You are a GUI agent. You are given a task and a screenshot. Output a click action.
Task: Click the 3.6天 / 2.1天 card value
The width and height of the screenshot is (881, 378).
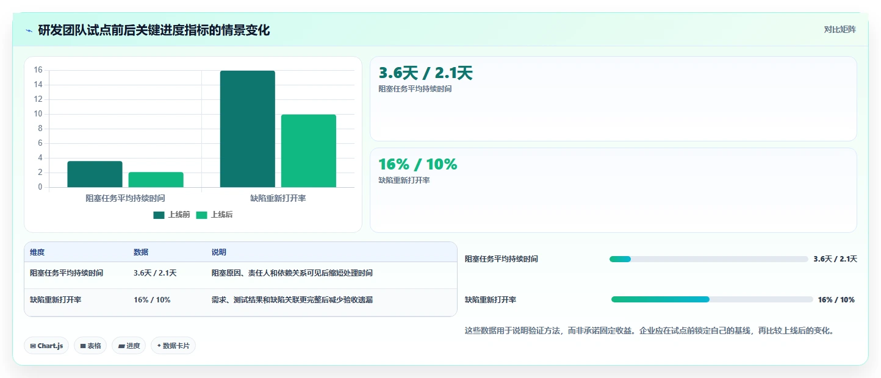425,73
